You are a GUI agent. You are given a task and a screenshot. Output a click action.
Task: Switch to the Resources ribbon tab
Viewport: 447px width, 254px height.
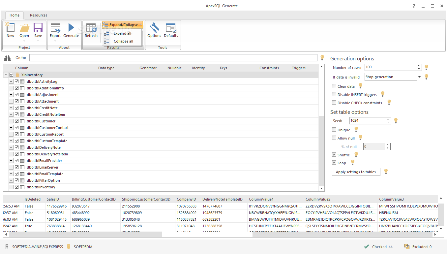[39, 15]
